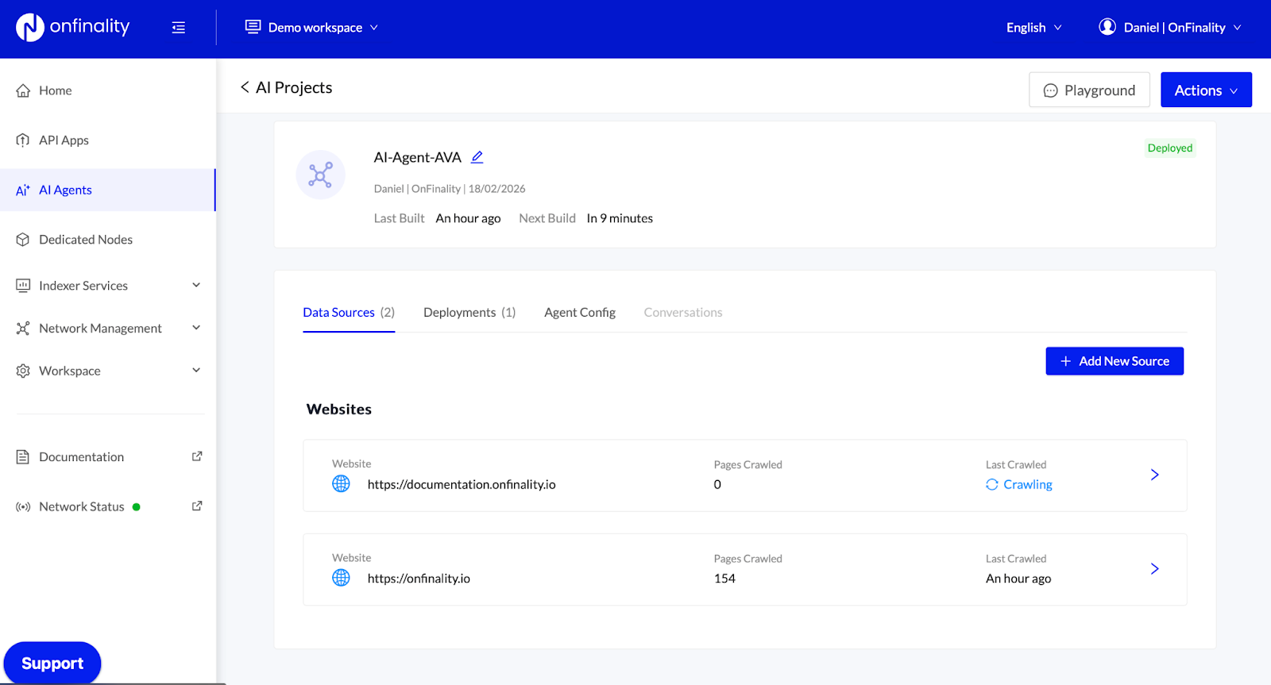Click the AI Agents sparkle icon
Viewport: 1271px width, 685px height.
point(23,190)
